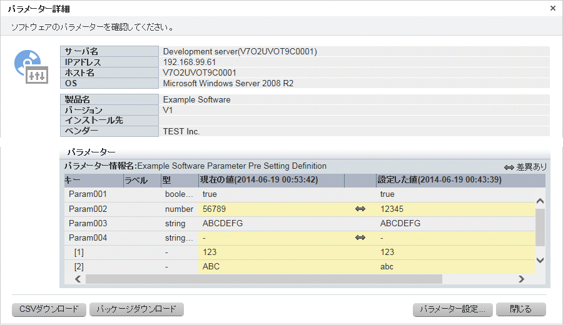563x325 pixels.
Task: Click version value V1
Action: pos(168,110)
